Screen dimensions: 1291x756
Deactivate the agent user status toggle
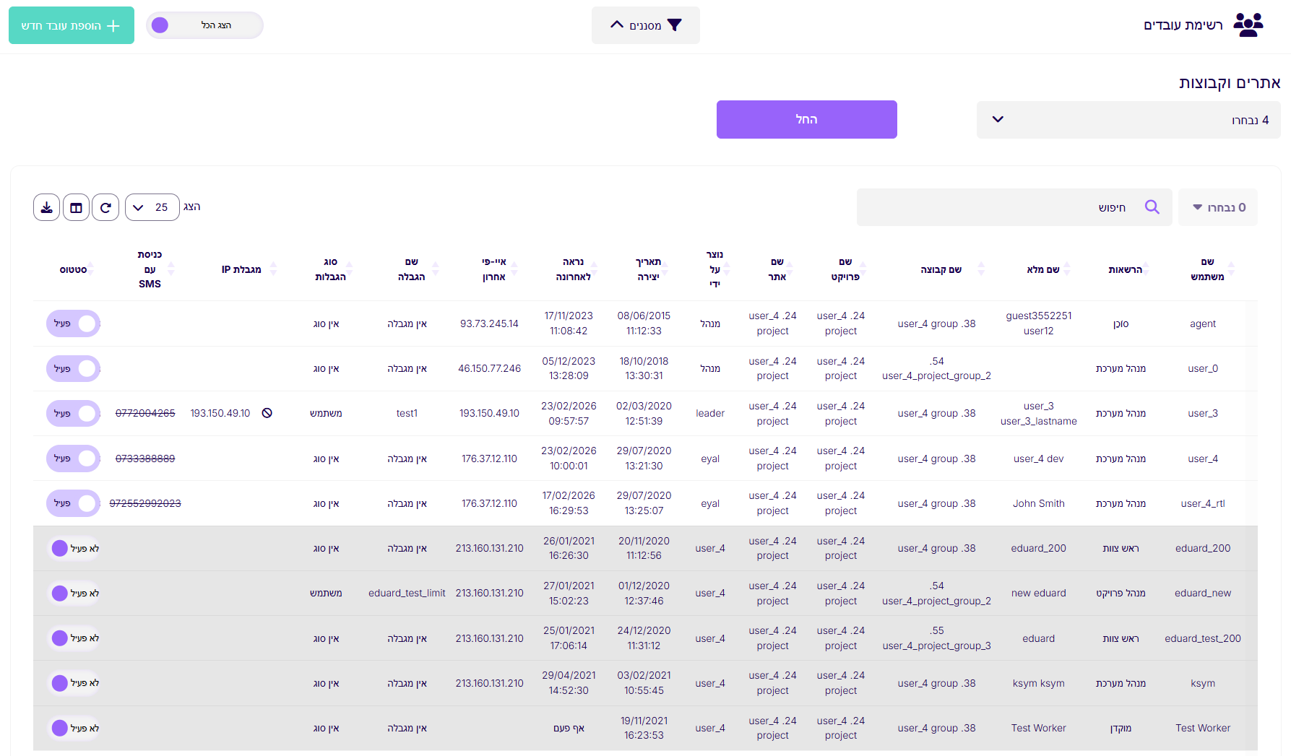74,323
